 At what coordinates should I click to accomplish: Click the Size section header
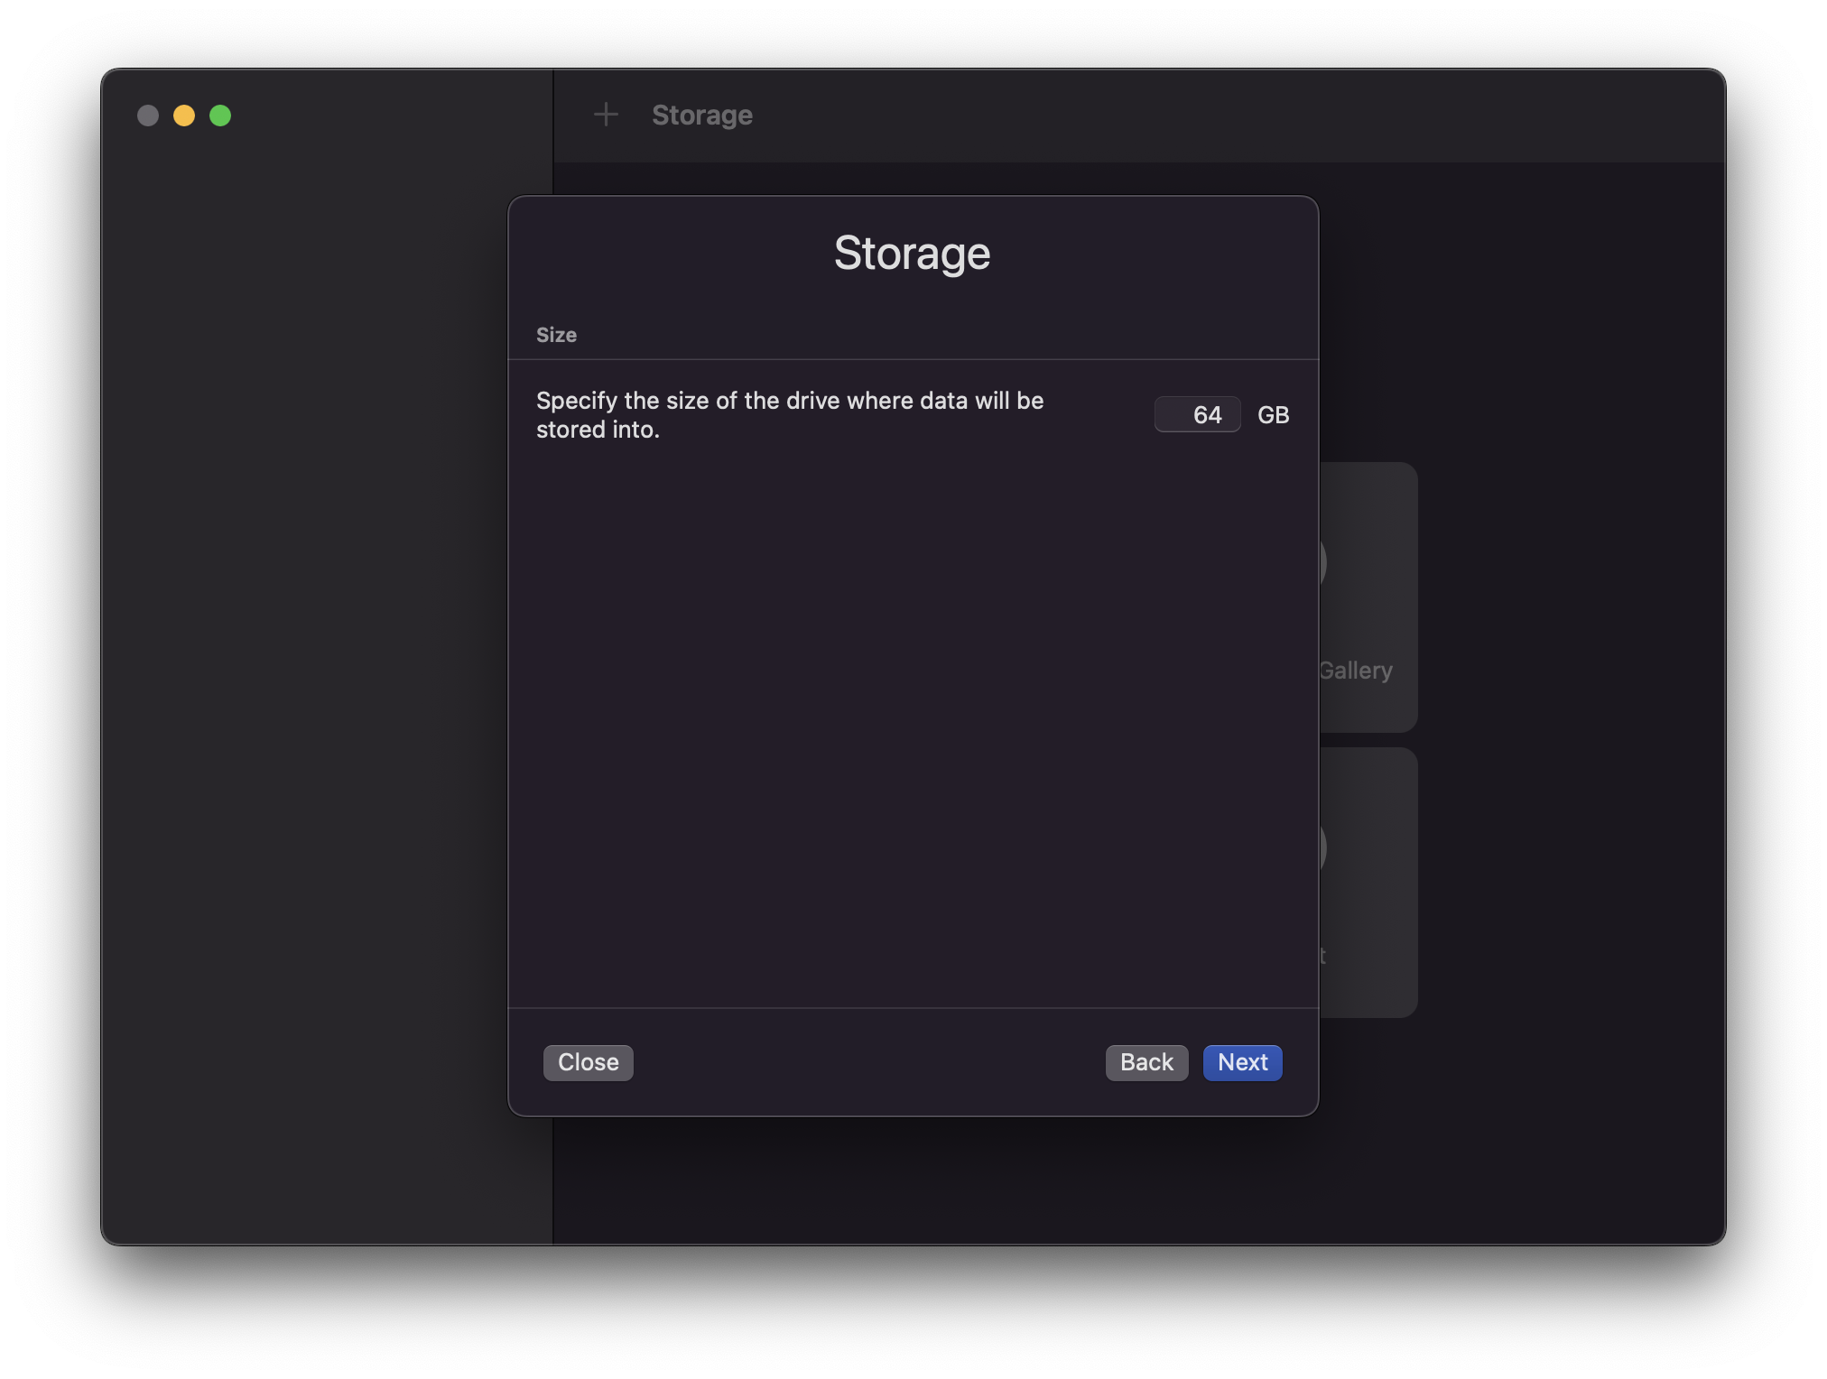[x=556, y=335]
